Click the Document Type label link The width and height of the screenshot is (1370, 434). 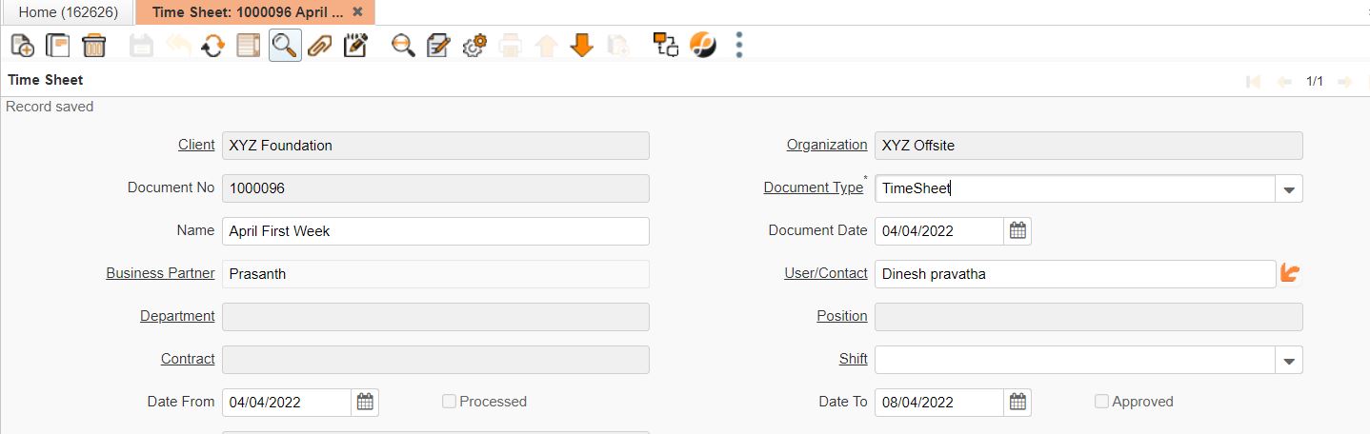point(814,187)
